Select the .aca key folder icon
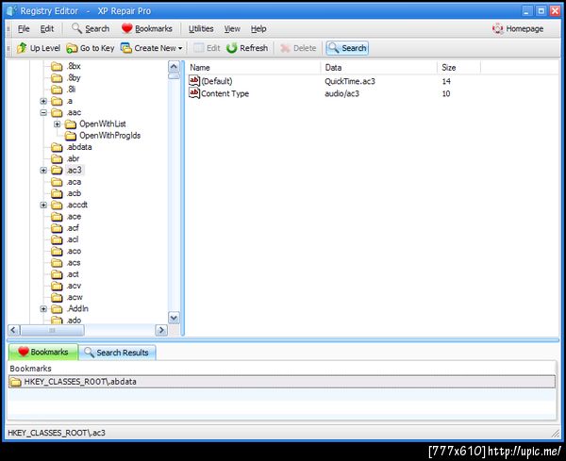This screenshot has width=566, height=461. (x=57, y=182)
